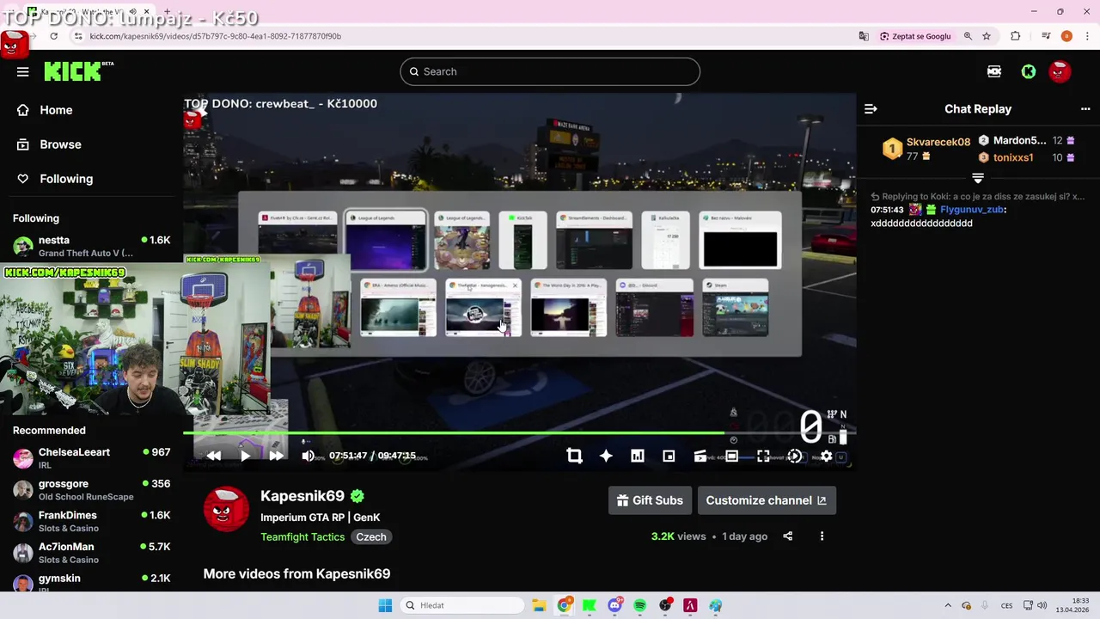Collapse the Chat Replay panel
Image resolution: width=1100 pixels, height=619 pixels.
pos(871,109)
